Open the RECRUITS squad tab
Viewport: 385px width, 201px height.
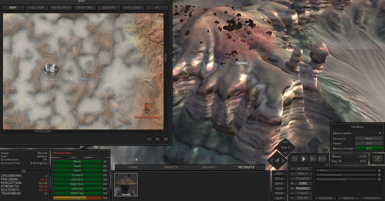coord(246,167)
